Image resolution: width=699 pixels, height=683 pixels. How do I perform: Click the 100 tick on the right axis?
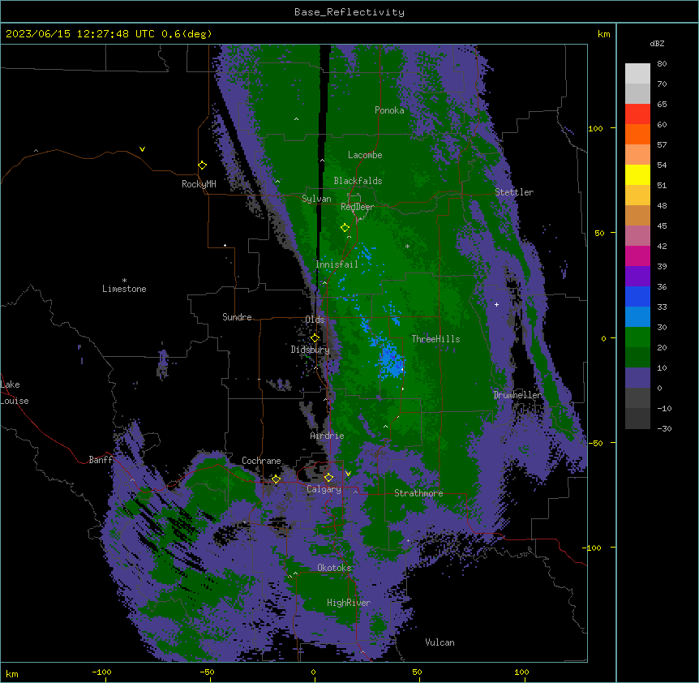[x=595, y=128]
